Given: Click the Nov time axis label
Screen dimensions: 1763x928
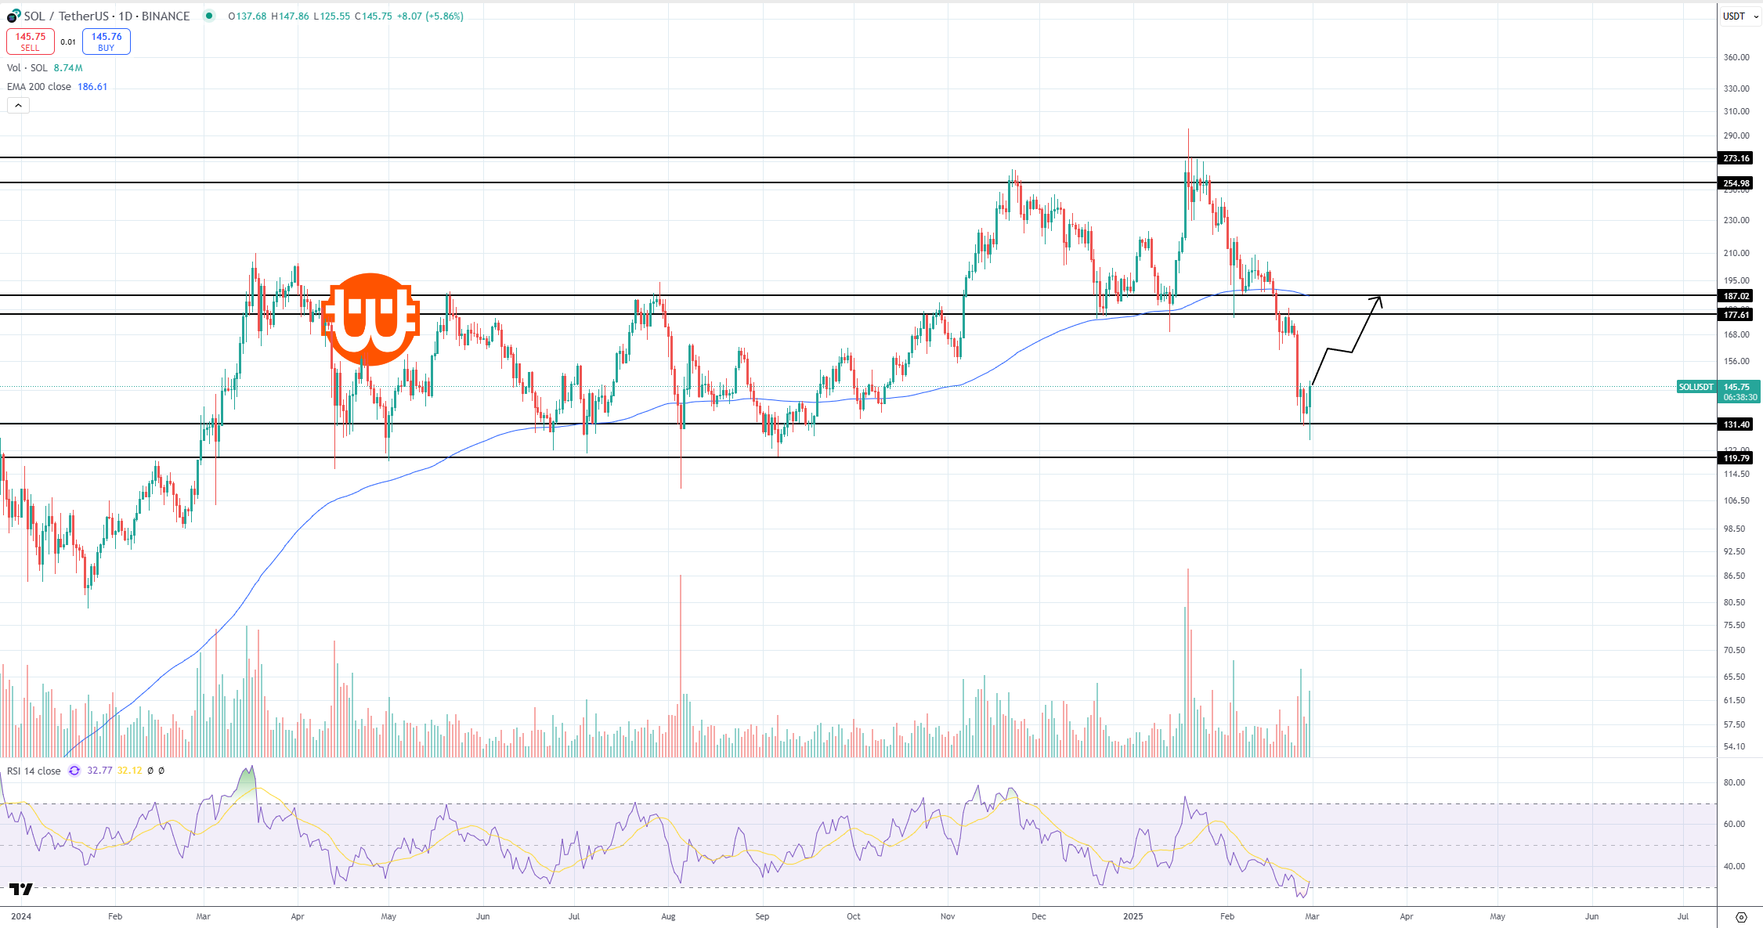Looking at the screenshot, I should 948,916.
